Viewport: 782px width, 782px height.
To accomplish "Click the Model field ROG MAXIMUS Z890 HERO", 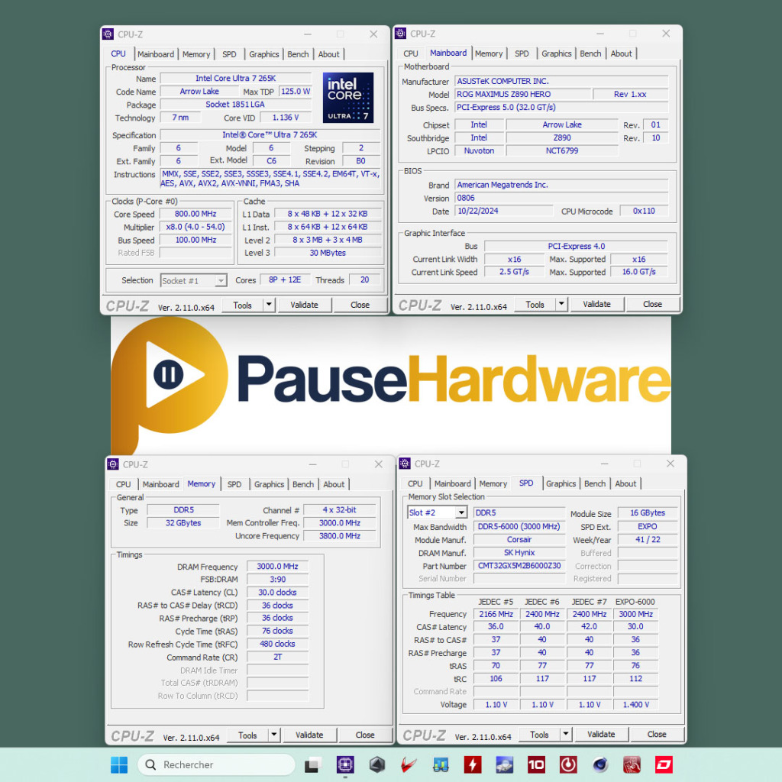I will pyautogui.click(x=523, y=94).
